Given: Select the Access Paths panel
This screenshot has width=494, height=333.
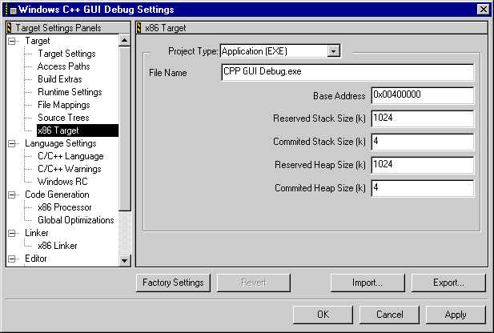Looking at the screenshot, I should 63,66.
